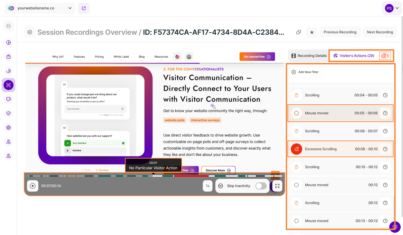The image size is (403, 235).
Task: Open Resources menu in recorded page
Action: click(x=161, y=57)
